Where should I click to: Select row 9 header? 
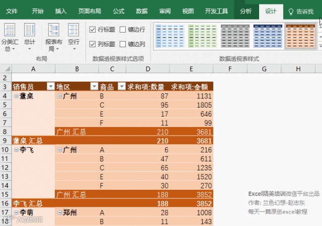5,141
